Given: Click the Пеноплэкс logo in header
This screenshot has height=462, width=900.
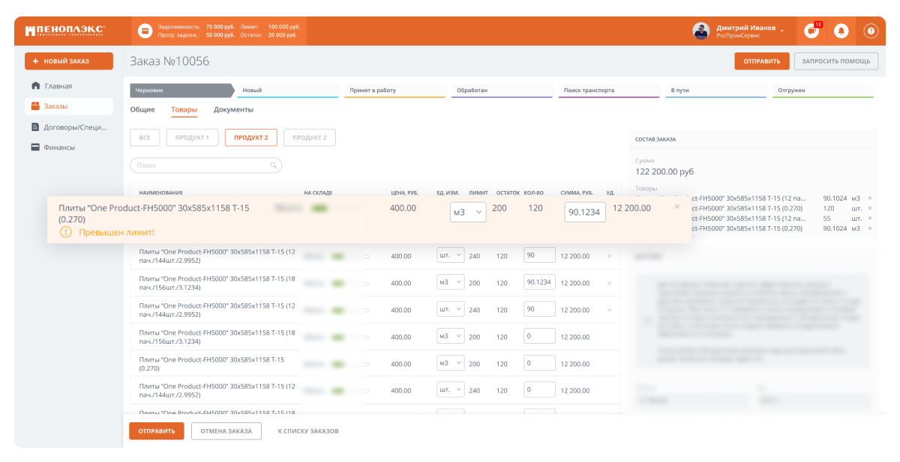Looking at the screenshot, I should pos(64,31).
